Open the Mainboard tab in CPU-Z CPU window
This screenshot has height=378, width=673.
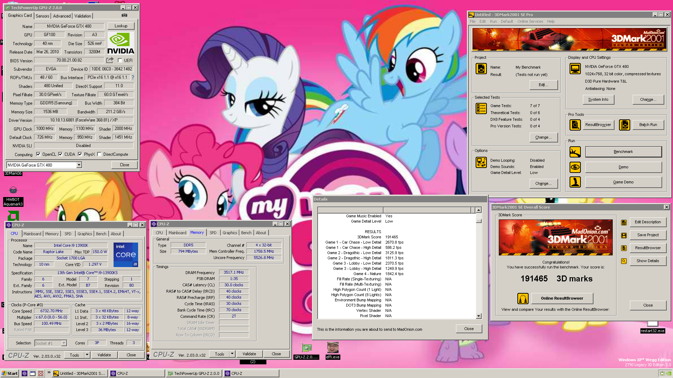click(33, 234)
